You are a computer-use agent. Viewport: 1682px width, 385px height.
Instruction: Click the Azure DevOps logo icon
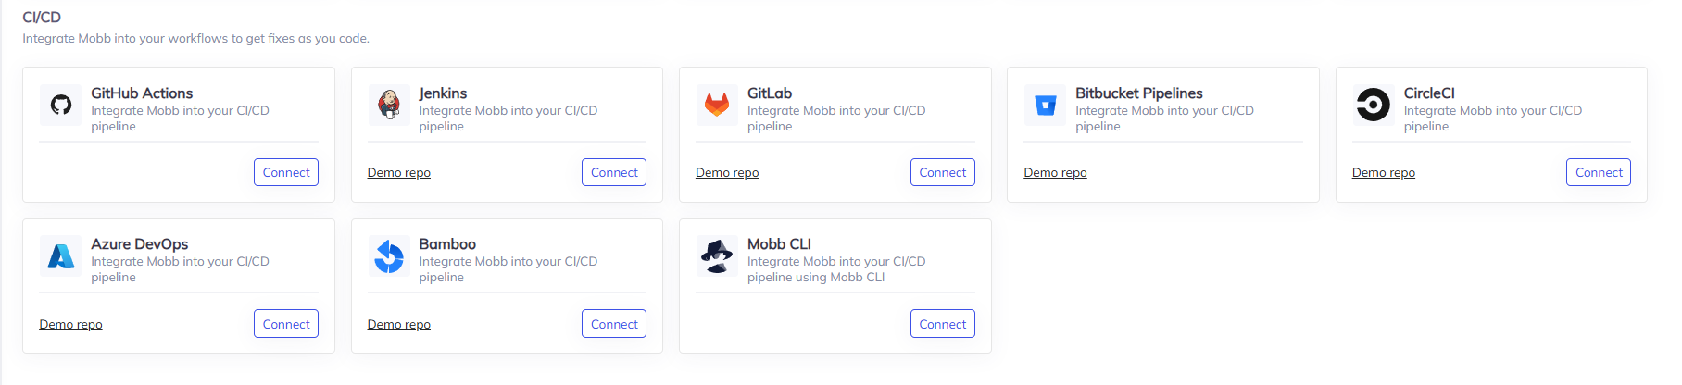pyautogui.click(x=61, y=256)
